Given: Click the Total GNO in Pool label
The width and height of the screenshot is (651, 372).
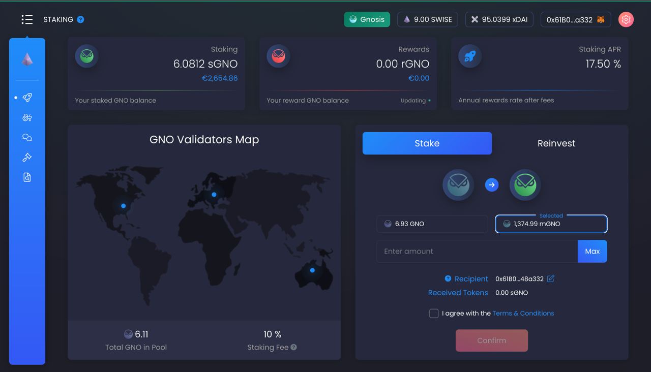Looking at the screenshot, I should [136, 348].
